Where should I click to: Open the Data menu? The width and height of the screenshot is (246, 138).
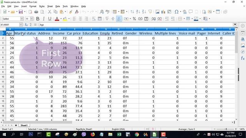click(58, 6)
